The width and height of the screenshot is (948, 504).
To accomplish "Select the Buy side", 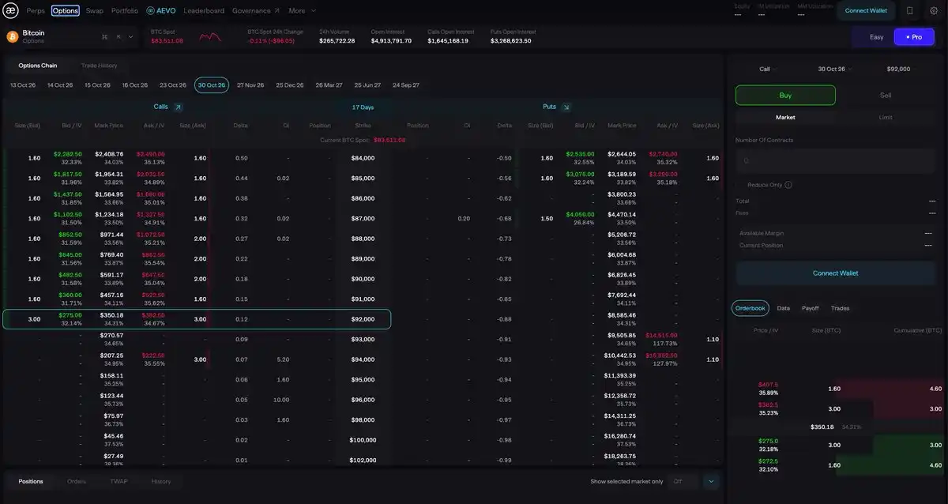I will click(x=785, y=96).
